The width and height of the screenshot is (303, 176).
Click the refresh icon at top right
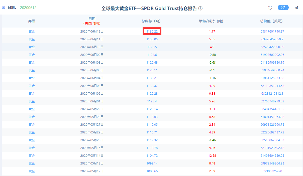tap(270, 8)
